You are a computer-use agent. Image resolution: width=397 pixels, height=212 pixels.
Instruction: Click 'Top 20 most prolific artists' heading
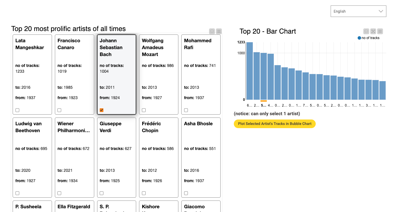tap(68, 29)
